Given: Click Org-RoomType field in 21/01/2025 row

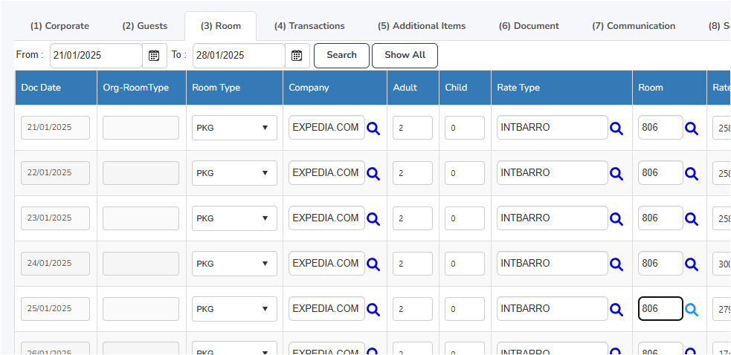Looking at the screenshot, I should point(141,128).
